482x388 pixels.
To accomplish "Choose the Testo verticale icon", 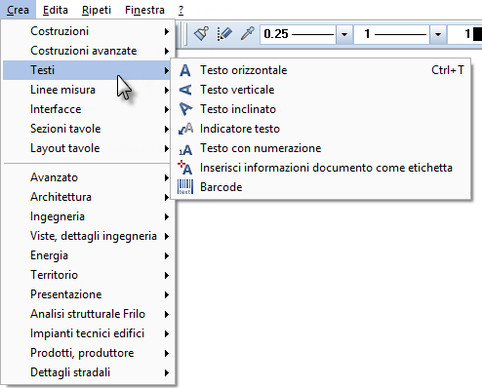I will (185, 90).
